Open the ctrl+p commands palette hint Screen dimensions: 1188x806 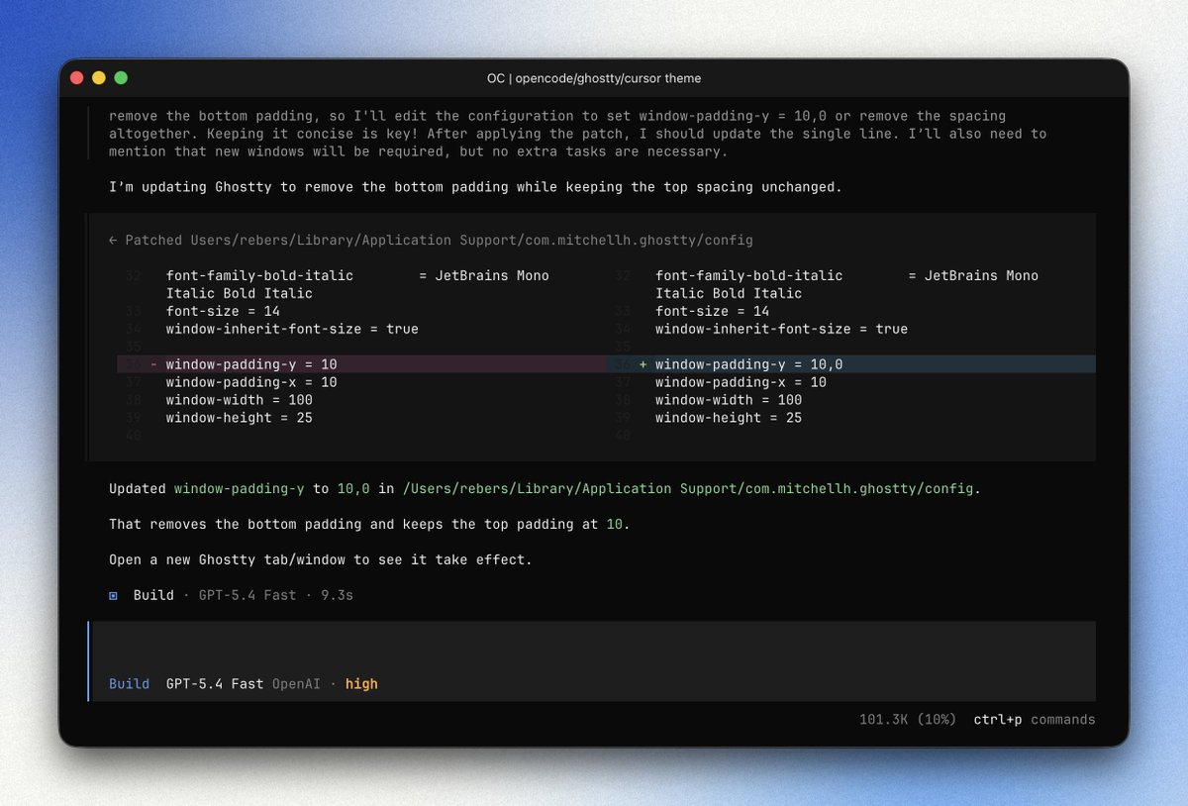coord(1035,720)
